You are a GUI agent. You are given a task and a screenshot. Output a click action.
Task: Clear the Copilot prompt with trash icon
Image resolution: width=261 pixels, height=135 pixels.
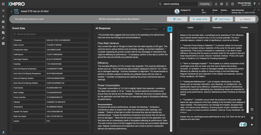coord(252,118)
